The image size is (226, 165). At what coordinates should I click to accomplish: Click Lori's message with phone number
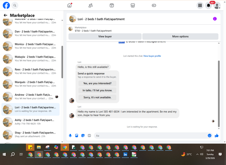pos(127,113)
